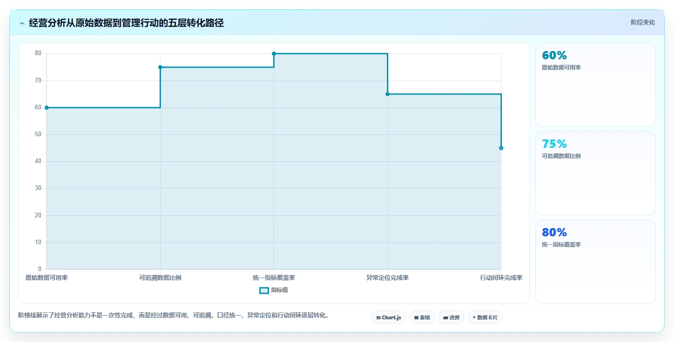Click the y-axis value 10
674x342 pixels.
38,242
